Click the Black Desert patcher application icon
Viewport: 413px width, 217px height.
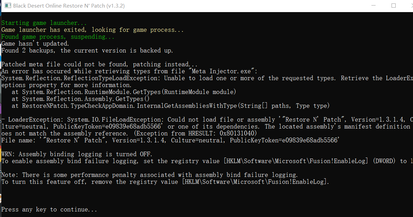(x=7, y=6)
